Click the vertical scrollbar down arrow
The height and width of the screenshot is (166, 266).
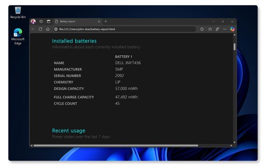click(x=235, y=142)
